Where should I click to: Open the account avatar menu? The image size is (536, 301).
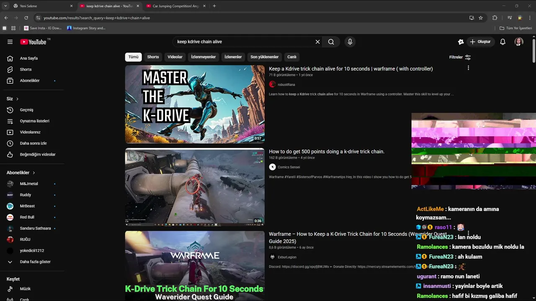point(519,42)
